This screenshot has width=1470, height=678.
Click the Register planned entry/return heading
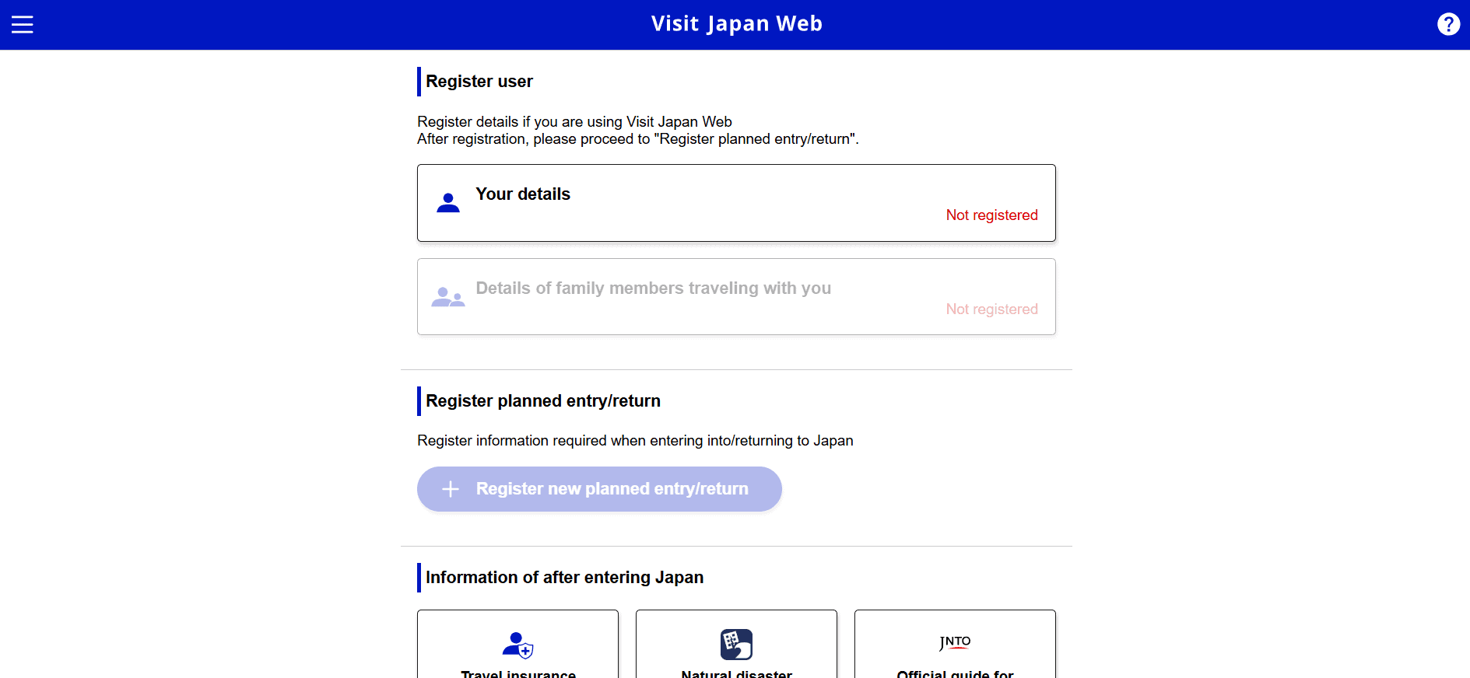coord(543,401)
